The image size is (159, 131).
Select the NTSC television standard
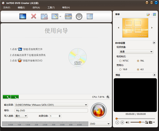coord(121,61)
